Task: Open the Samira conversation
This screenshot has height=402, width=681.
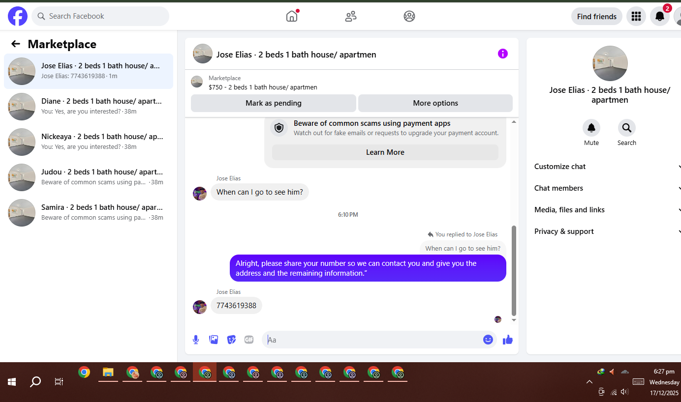Action: click(89, 213)
